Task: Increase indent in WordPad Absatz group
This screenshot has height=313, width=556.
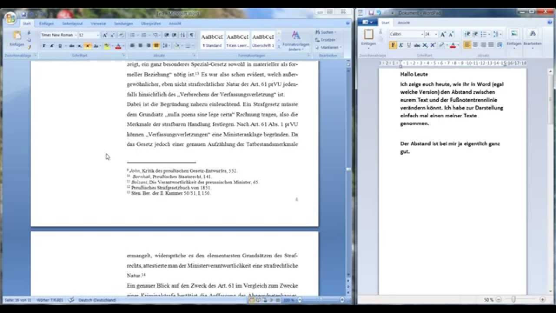Action: tap(475, 34)
